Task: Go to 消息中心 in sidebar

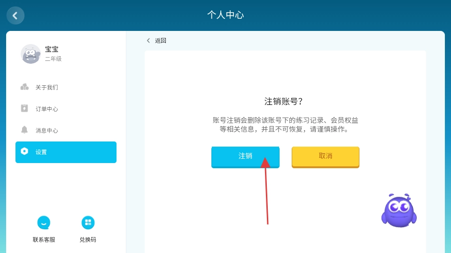Action: coord(47,130)
